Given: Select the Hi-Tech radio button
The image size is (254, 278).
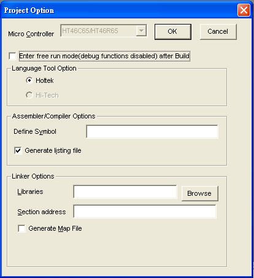Looking at the screenshot, I should [29, 95].
